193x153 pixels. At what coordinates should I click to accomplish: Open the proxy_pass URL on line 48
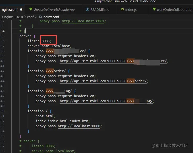pyautogui.click(x=106, y=101)
